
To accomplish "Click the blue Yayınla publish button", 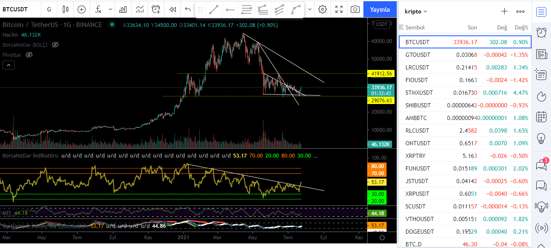I will 380,9.
